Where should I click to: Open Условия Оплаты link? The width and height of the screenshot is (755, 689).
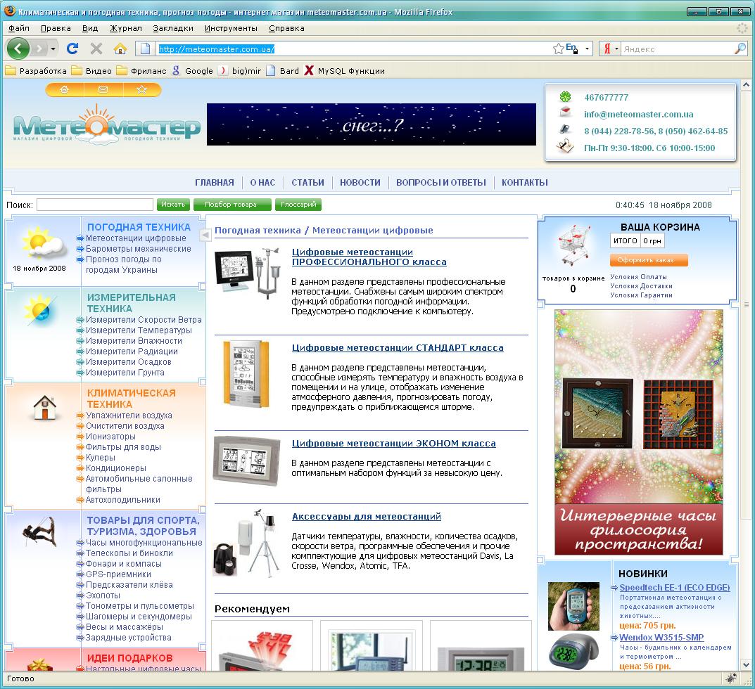click(x=638, y=277)
